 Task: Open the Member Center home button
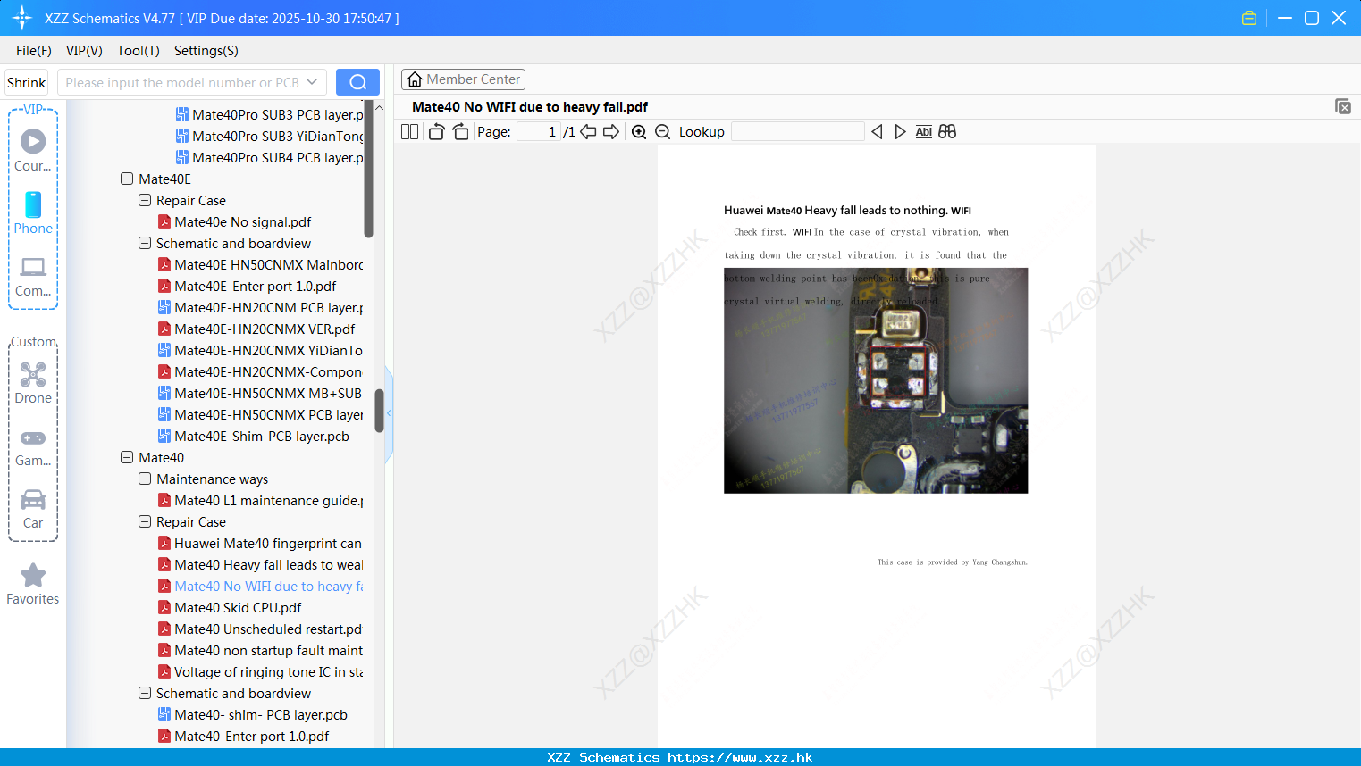(x=463, y=79)
